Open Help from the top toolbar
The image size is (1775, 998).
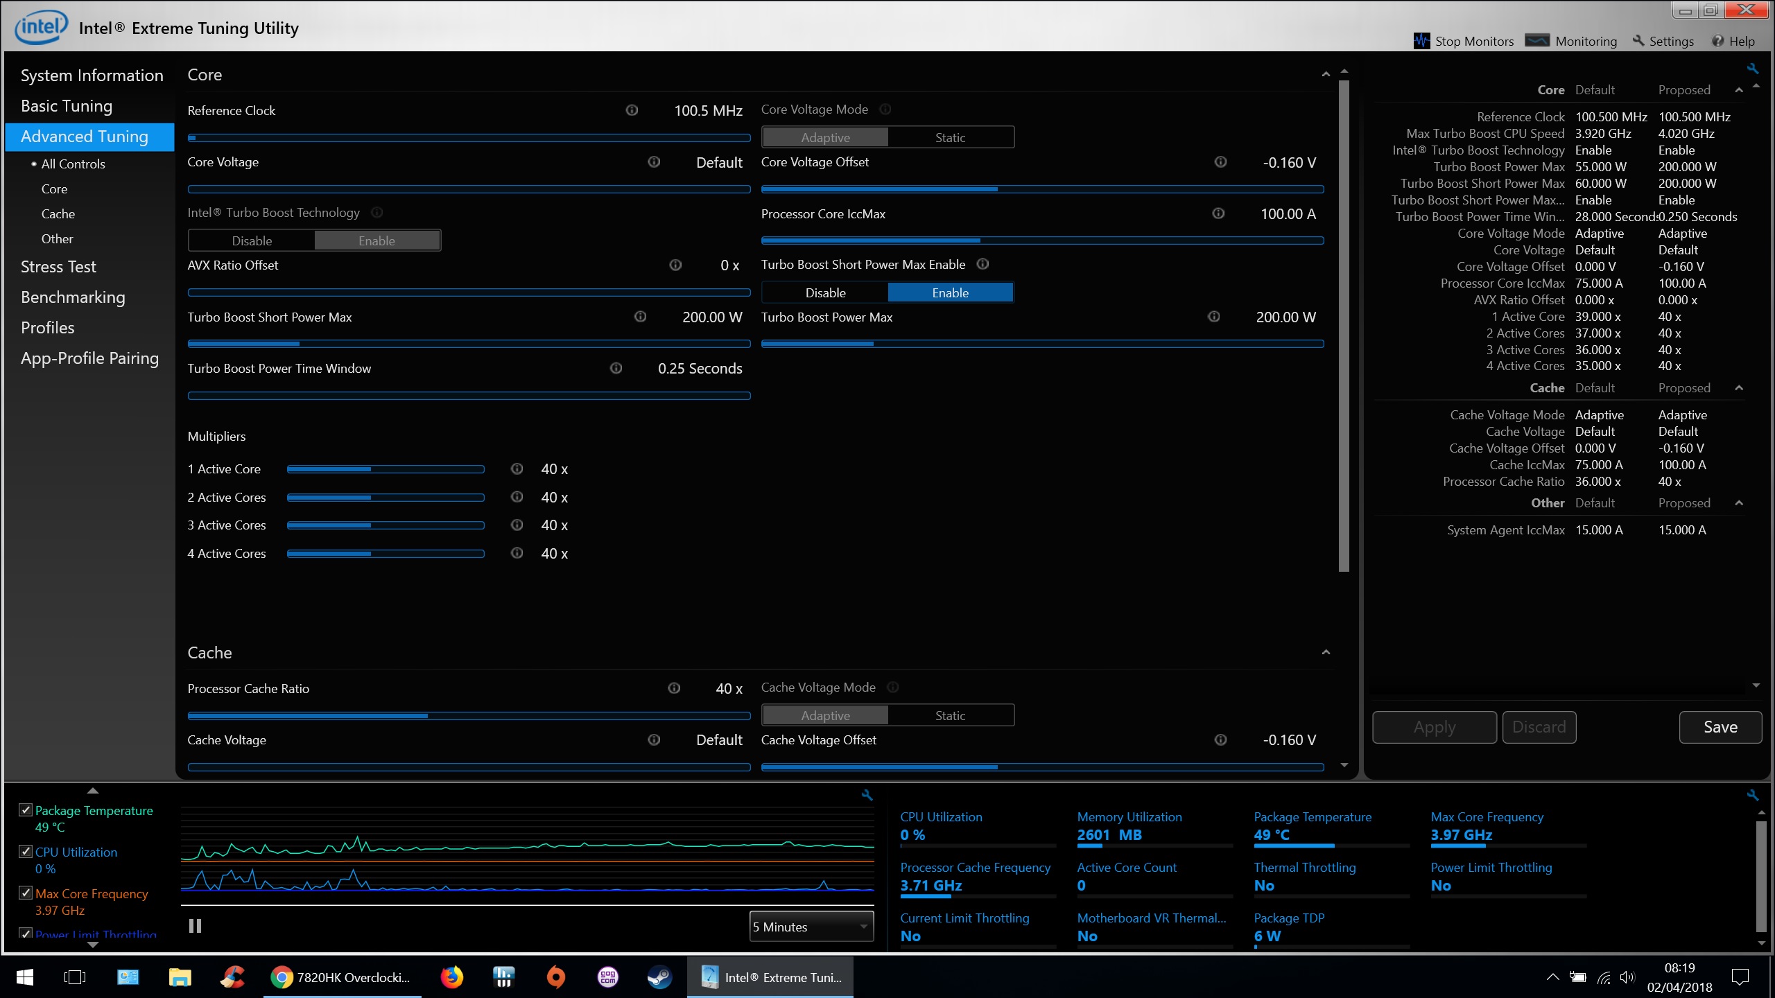[1733, 41]
